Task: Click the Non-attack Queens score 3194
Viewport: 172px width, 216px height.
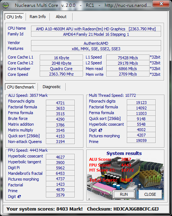Action: [x=60, y=141]
